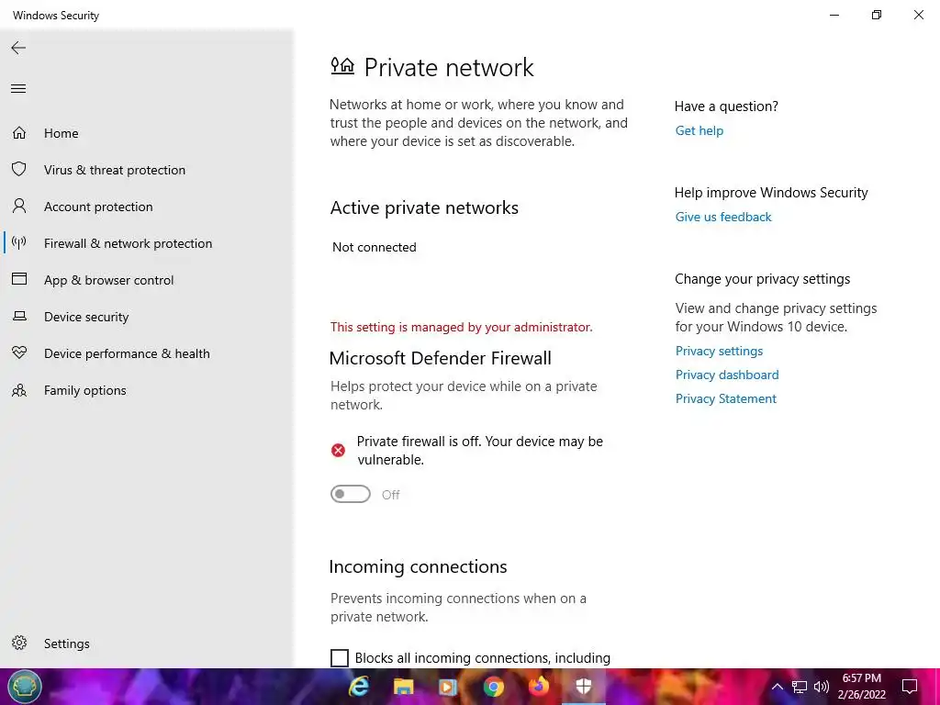Click the Family options people icon

19,390
